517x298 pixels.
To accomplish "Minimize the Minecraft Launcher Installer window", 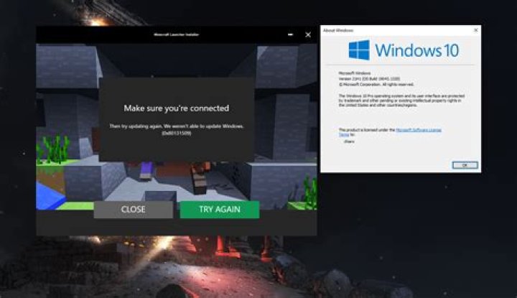I will coord(290,34).
